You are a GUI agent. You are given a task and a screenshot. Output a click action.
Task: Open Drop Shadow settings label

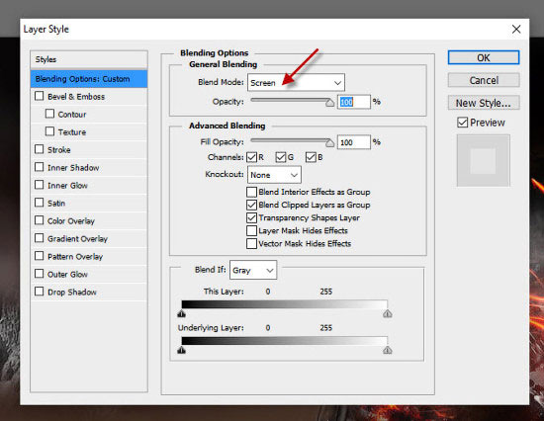[72, 293]
